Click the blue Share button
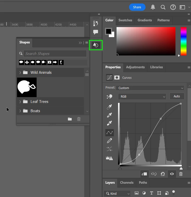The width and height of the screenshot is (191, 197). (x=137, y=7)
